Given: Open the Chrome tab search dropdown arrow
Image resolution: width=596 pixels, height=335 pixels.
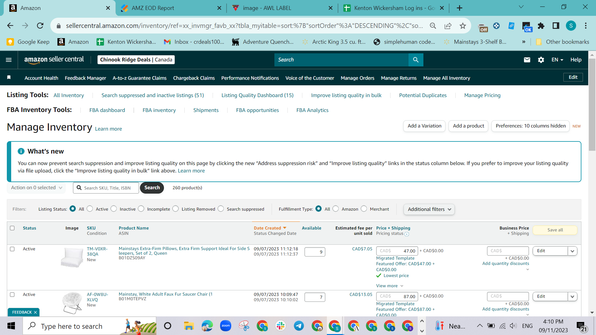Looking at the screenshot, I should [x=521, y=7].
